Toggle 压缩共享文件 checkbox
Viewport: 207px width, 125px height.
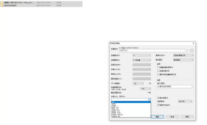coord(158,71)
